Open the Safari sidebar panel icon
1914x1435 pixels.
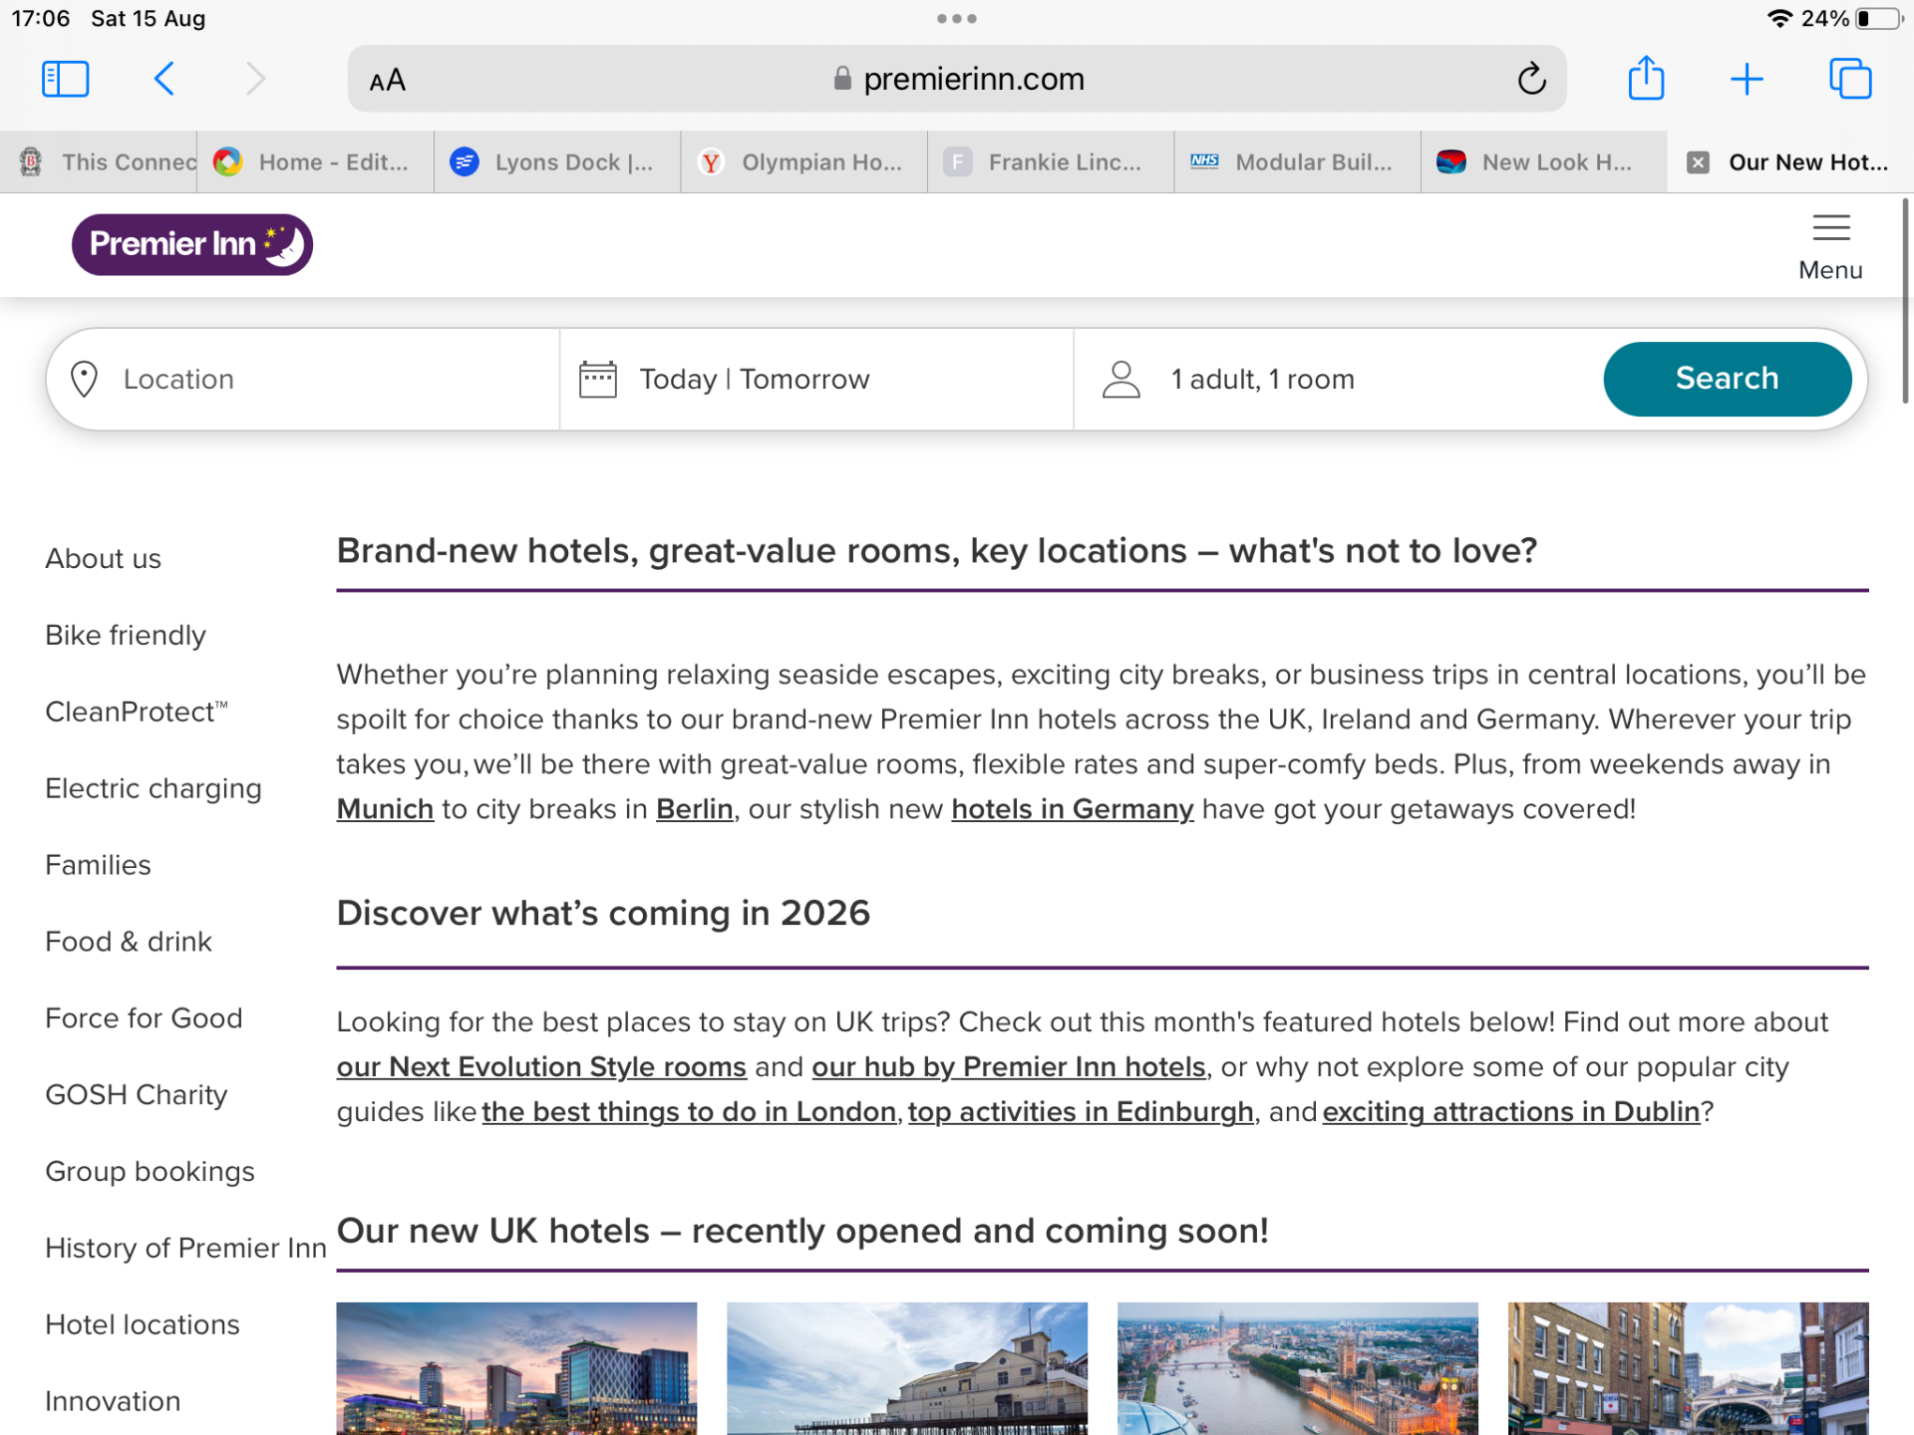pos(66,79)
